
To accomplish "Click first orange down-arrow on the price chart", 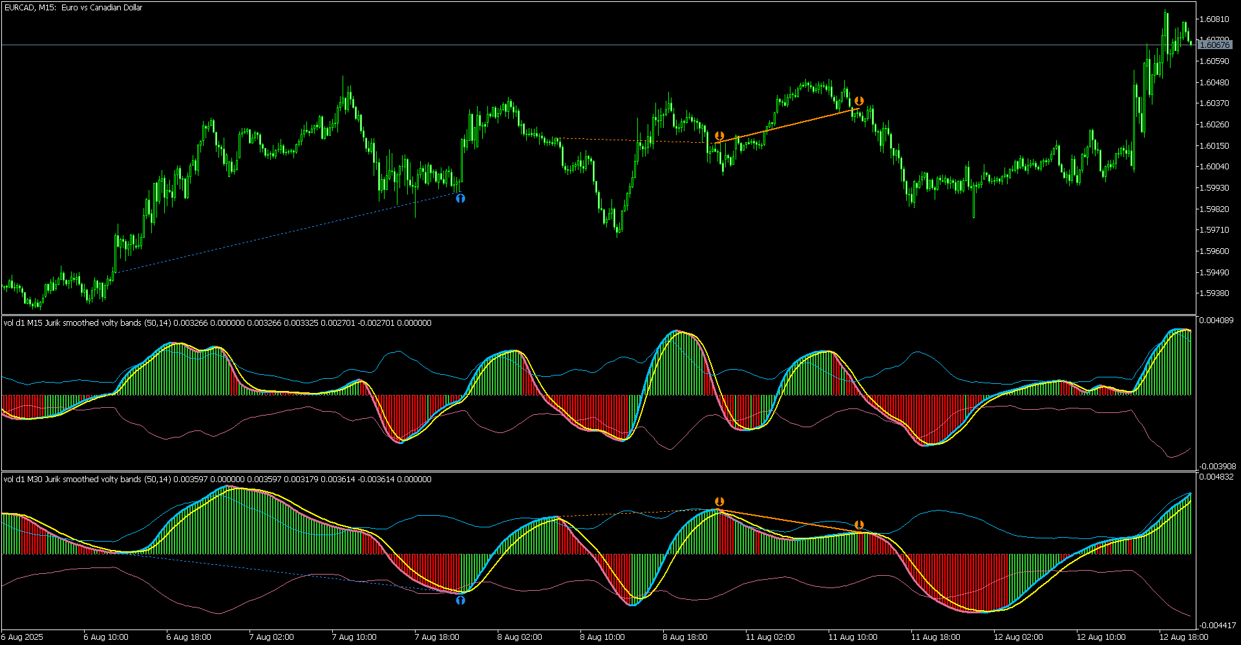I will [x=719, y=136].
